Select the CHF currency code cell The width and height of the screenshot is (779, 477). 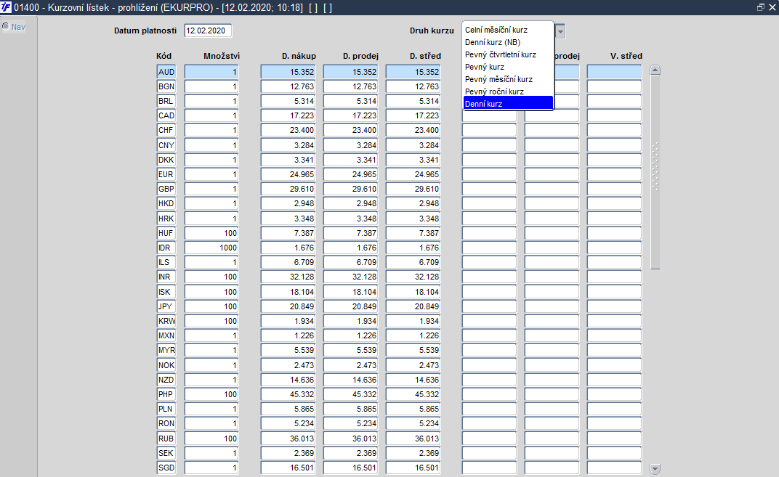coord(166,130)
